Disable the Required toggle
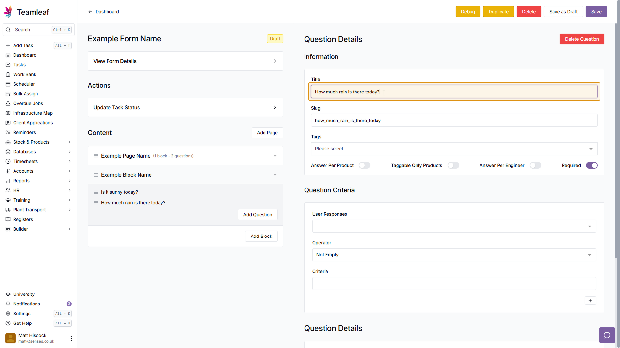Image resolution: width=620 pixels, height=348 pixels. pos(592,165)
